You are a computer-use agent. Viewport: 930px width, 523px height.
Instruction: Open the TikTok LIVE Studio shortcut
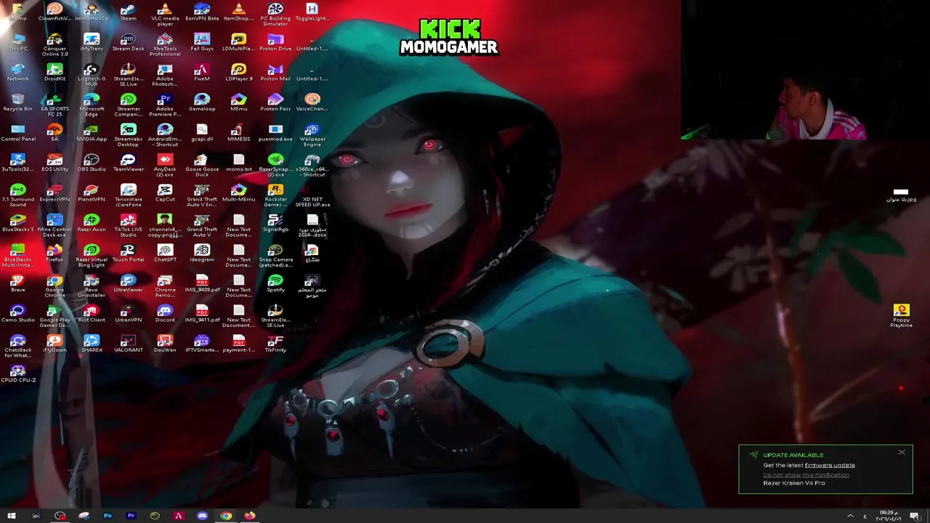pyautogui.click(x=128, y=226)
